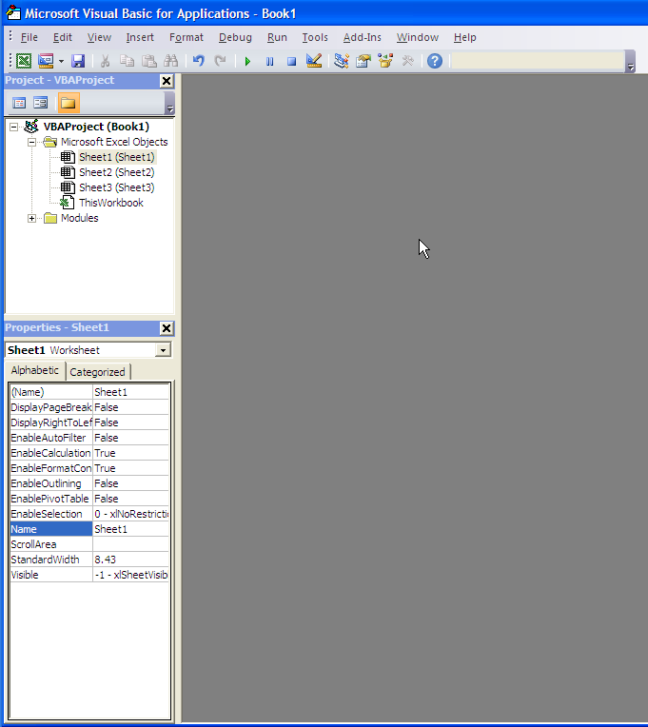Click the Cut scissors icon
The image size is (648, 727).
coord(106,61)
